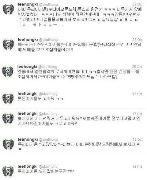The image size is (147, 180).
Task: Open @skullhong handle on the 14 Oct tweet
Action: (x=48, y=167)
